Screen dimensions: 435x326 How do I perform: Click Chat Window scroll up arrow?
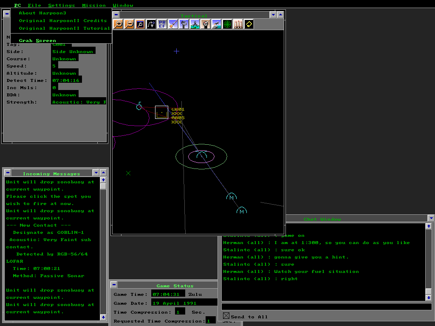(x=429, y=226)
